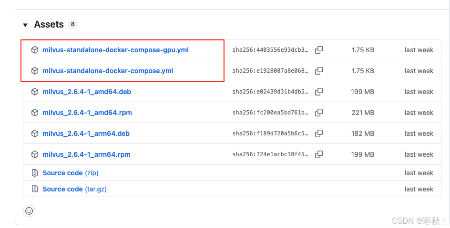Viewport: 450px width, 228px height.
Task: Click the Assets count badge 8
Action: 72,24
